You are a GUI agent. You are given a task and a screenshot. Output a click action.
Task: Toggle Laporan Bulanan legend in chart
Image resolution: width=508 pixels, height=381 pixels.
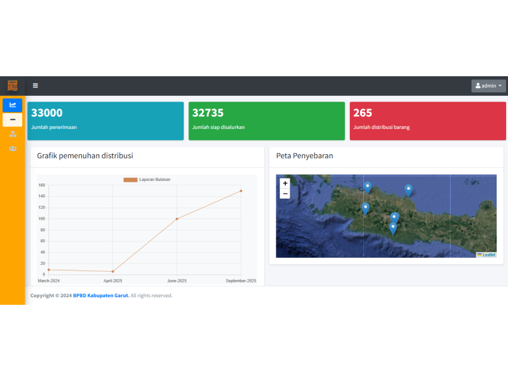147,180
